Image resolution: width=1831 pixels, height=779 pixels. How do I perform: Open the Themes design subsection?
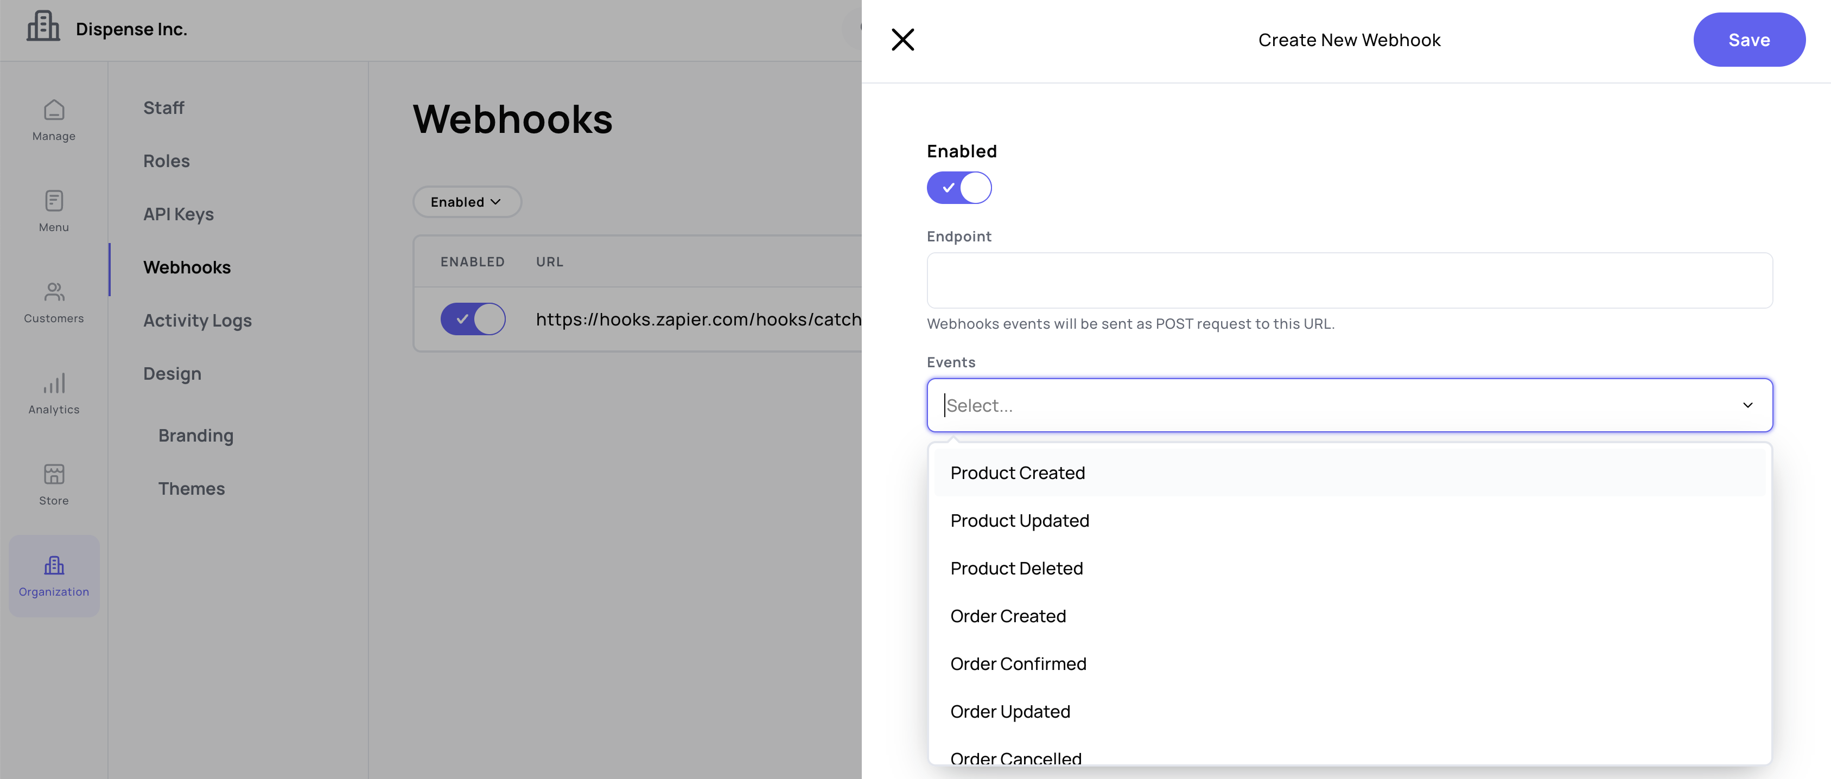point(191,488)
